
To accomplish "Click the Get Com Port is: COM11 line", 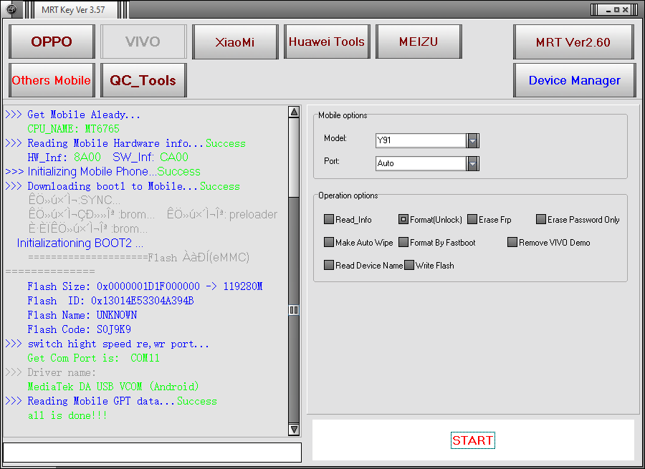I will (x=93, y=358).
